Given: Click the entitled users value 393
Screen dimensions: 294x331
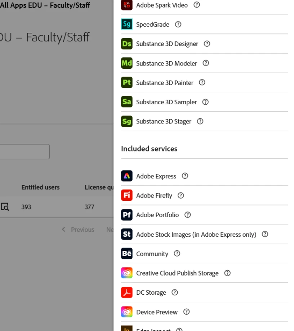Looking at the screenshot, I should pos(26,207).
